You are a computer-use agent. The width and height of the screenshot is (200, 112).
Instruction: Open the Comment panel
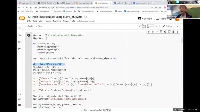pyautogui.click(x=145, y=19)
